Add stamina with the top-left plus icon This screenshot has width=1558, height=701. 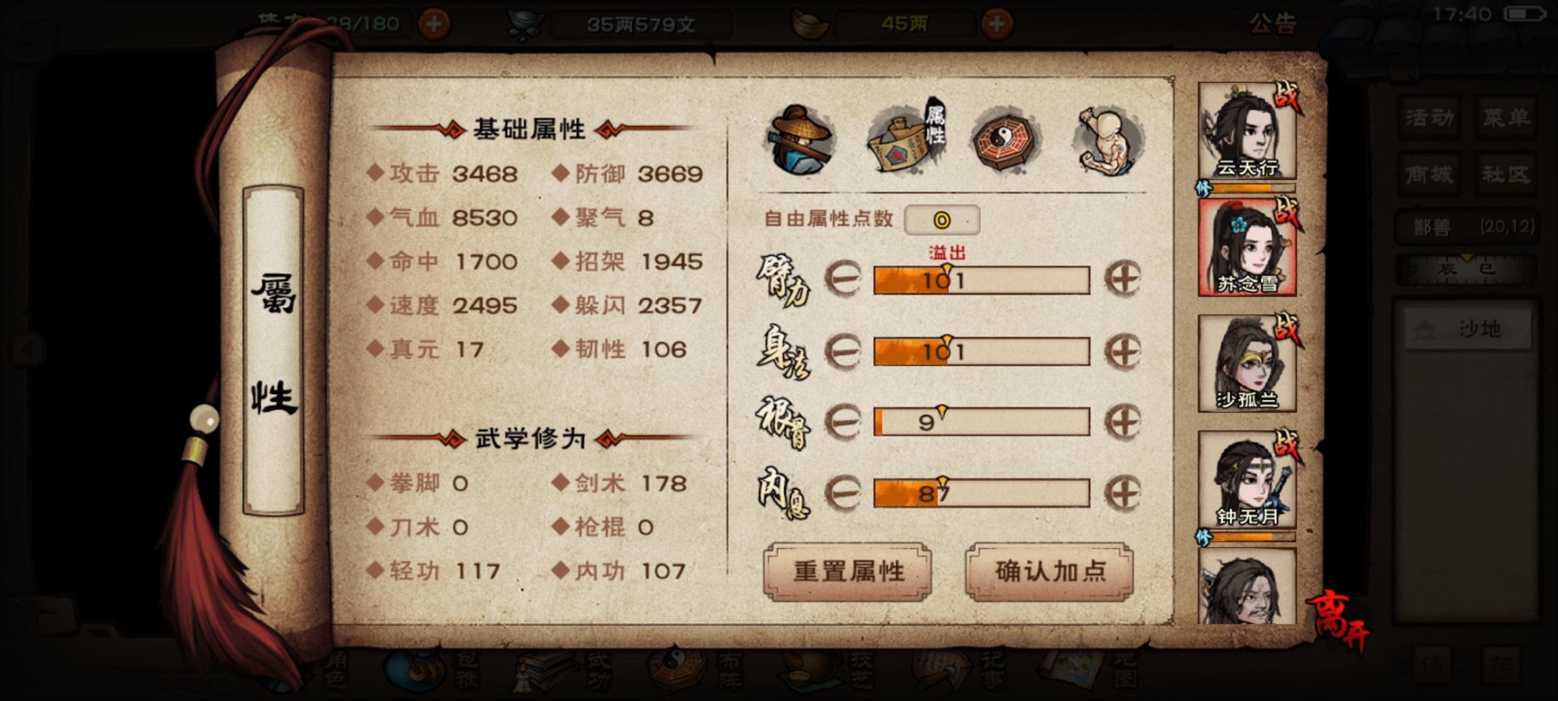coord(434,24)
